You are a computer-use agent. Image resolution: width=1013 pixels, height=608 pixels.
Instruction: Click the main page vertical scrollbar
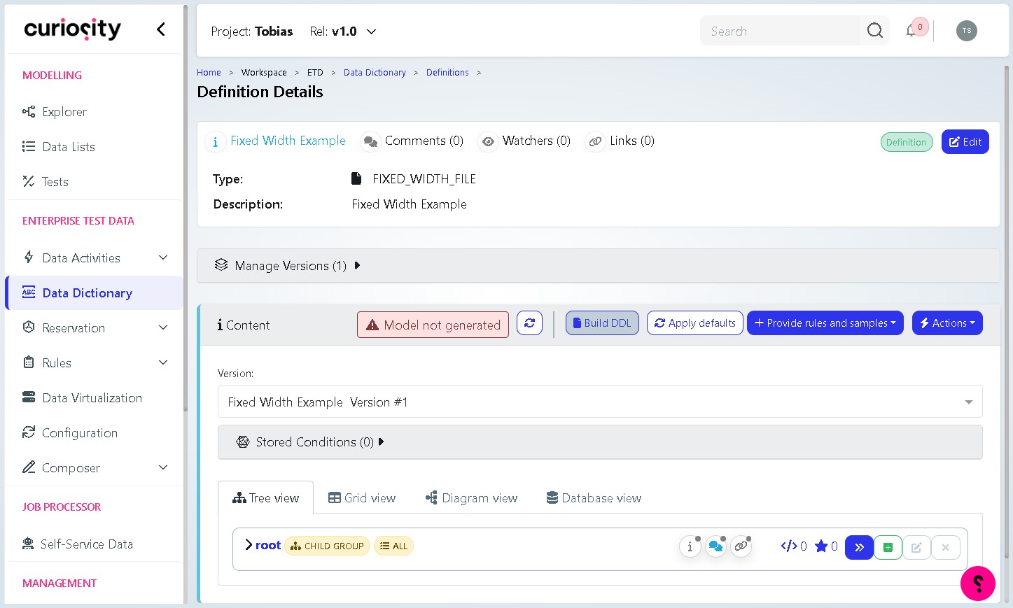(1007, 312)
